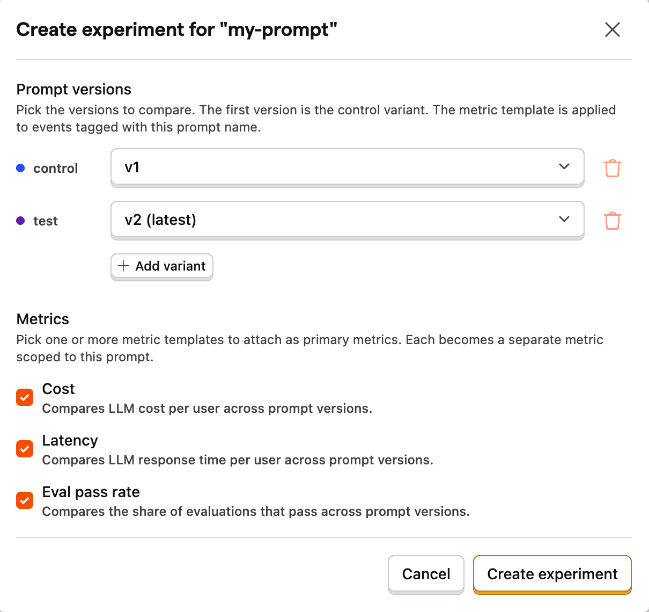
Task: Click text "Compares LLM cost per user across prompt versions."
Action: tap(207, 409)
